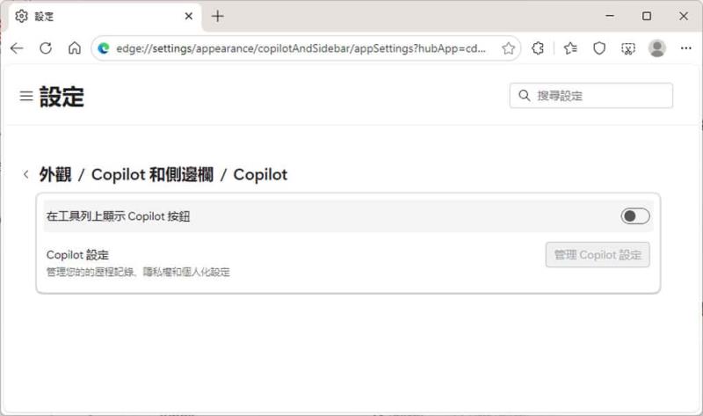Click the screenshot capture icon
The height and width of the screenshot is (416, 703).
point(628,48)
